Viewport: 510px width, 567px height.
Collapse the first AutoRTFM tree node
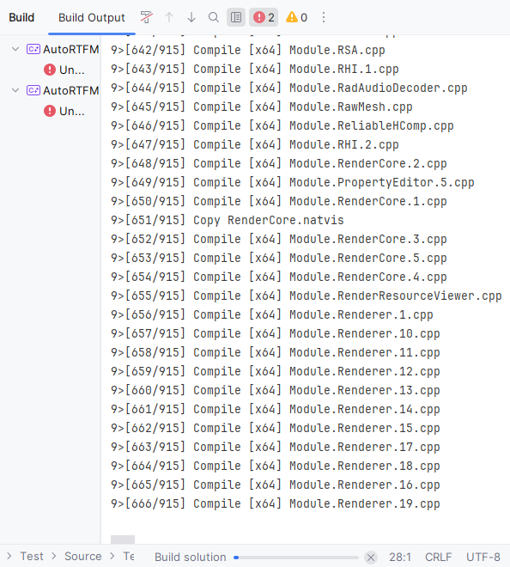pos(15,49)
